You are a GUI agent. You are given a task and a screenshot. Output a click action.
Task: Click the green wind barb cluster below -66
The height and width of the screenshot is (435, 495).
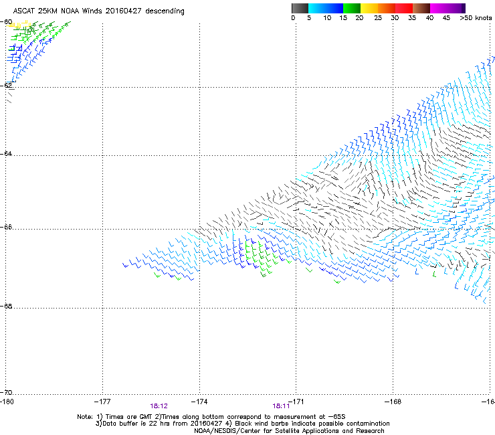coord(262,258)
